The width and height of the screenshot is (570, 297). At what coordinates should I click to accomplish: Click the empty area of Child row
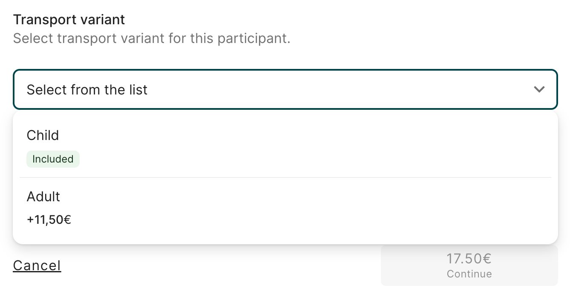point(341,147)
